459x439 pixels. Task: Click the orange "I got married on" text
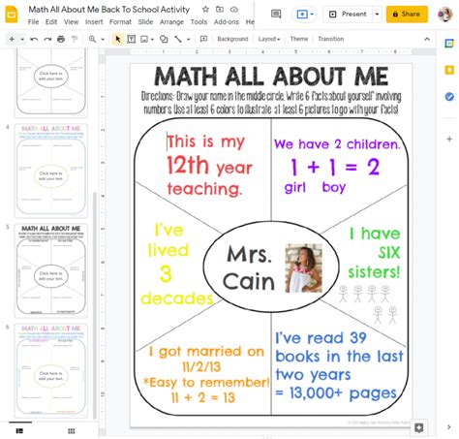tap(206, 352)
